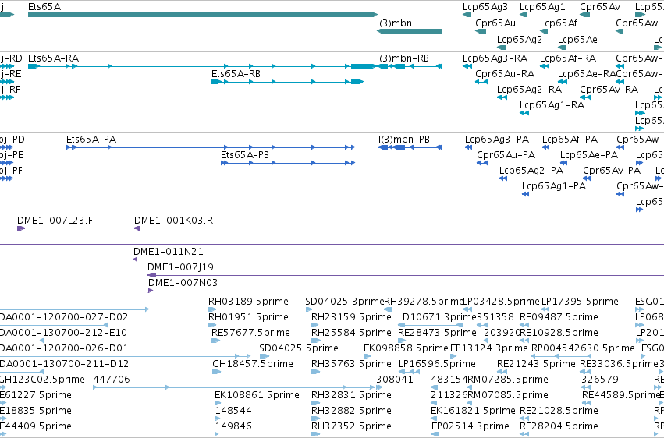
Task: Select the Cpr65Au-RA transcript
Action: pyautogui.click(x=481, y=82)
